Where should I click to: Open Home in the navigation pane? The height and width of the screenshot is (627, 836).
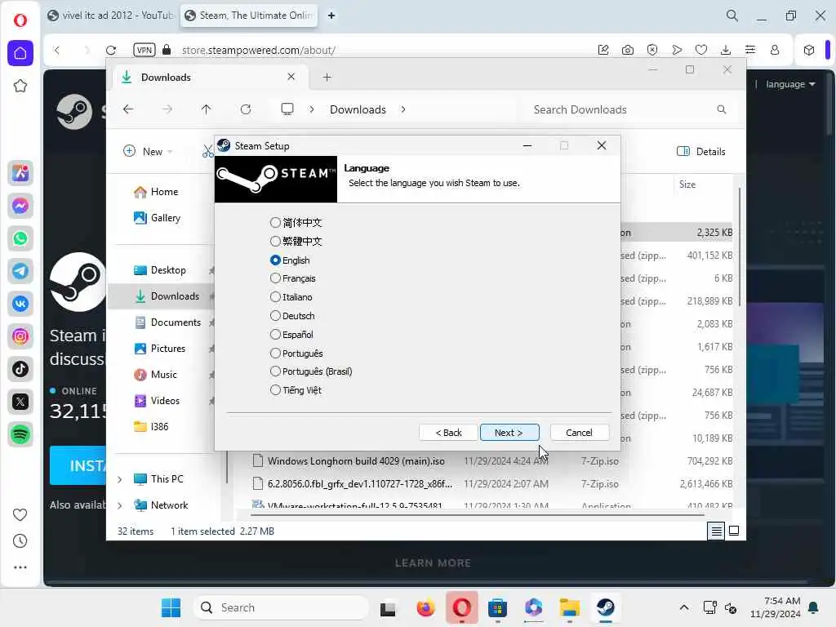tap(156, 192)
